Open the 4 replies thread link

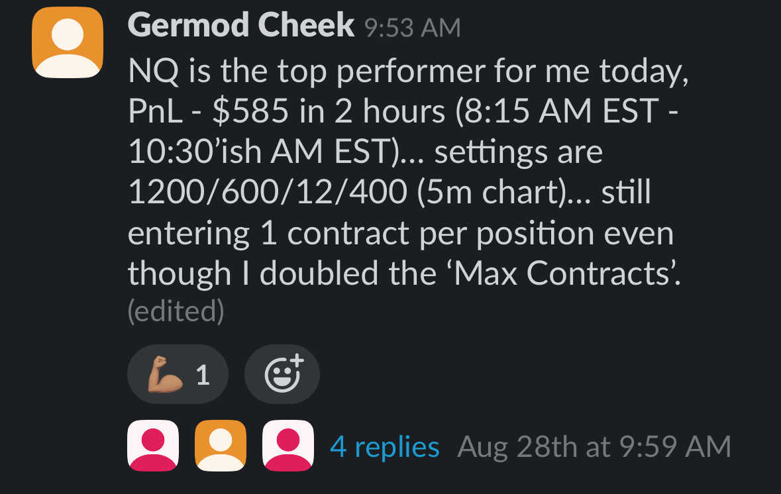click(x=384, y=447)
